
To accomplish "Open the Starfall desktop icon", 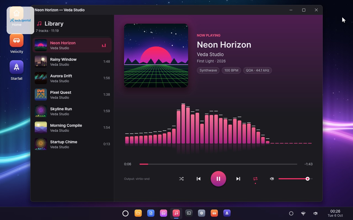I will (x=17, y=70).
